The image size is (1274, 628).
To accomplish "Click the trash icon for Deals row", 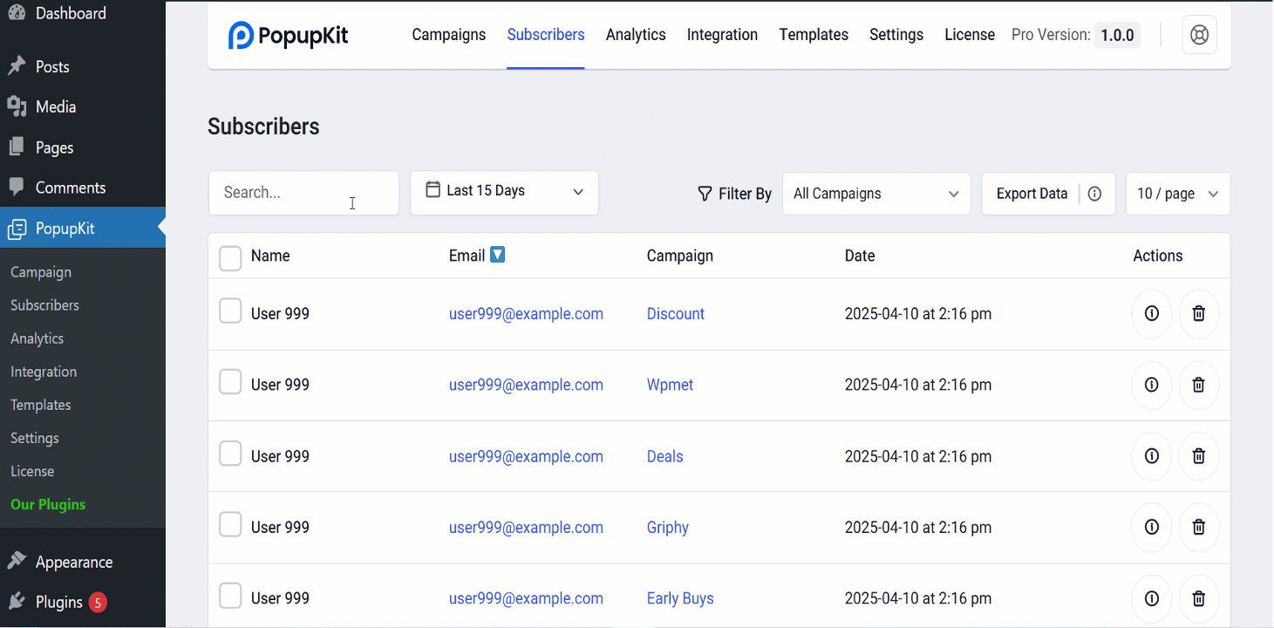I will click(x=1198, y=456).
